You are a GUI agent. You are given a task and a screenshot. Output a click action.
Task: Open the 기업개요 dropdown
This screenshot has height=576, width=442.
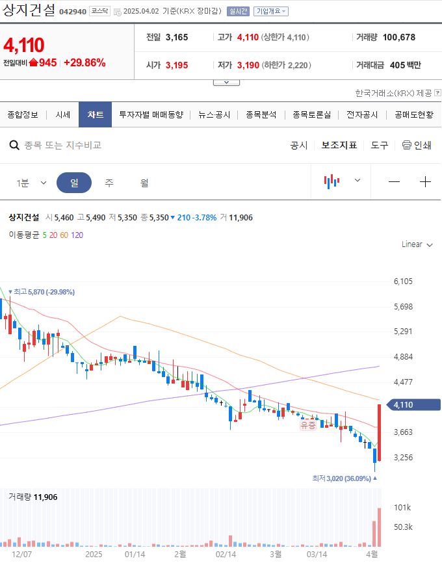pos(271,12)
